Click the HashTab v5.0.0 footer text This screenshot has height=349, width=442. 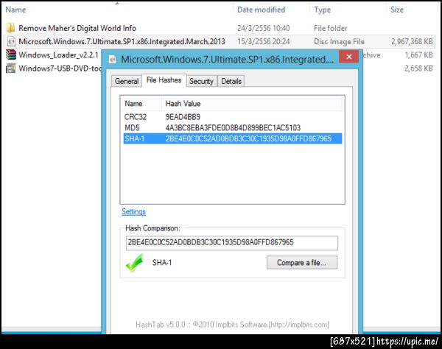(232, 325)
